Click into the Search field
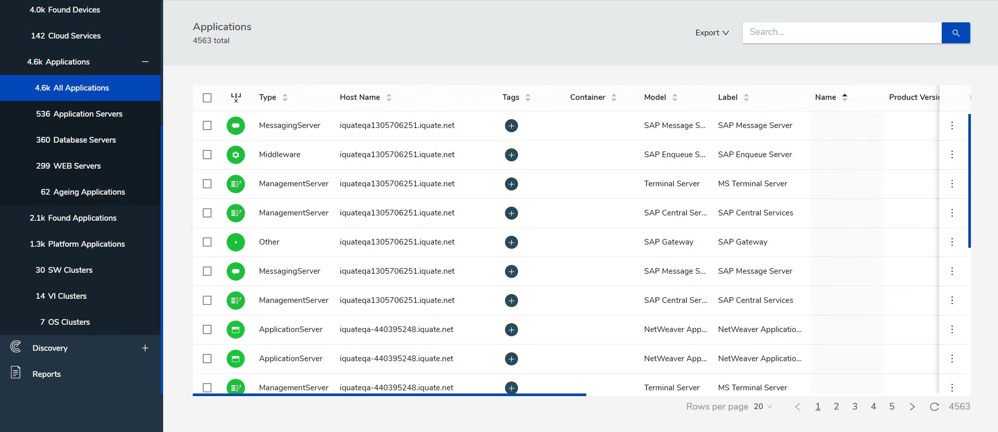The width and height of the screenshot is (998, 432). click(x=842, y=33)
